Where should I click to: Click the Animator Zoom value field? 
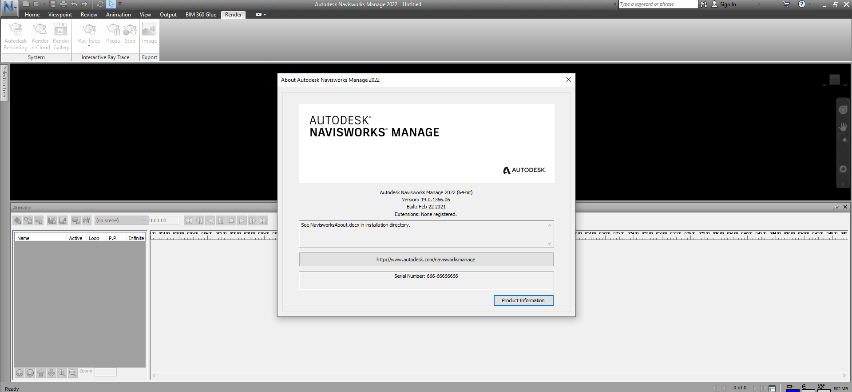(x=106, y=372)
